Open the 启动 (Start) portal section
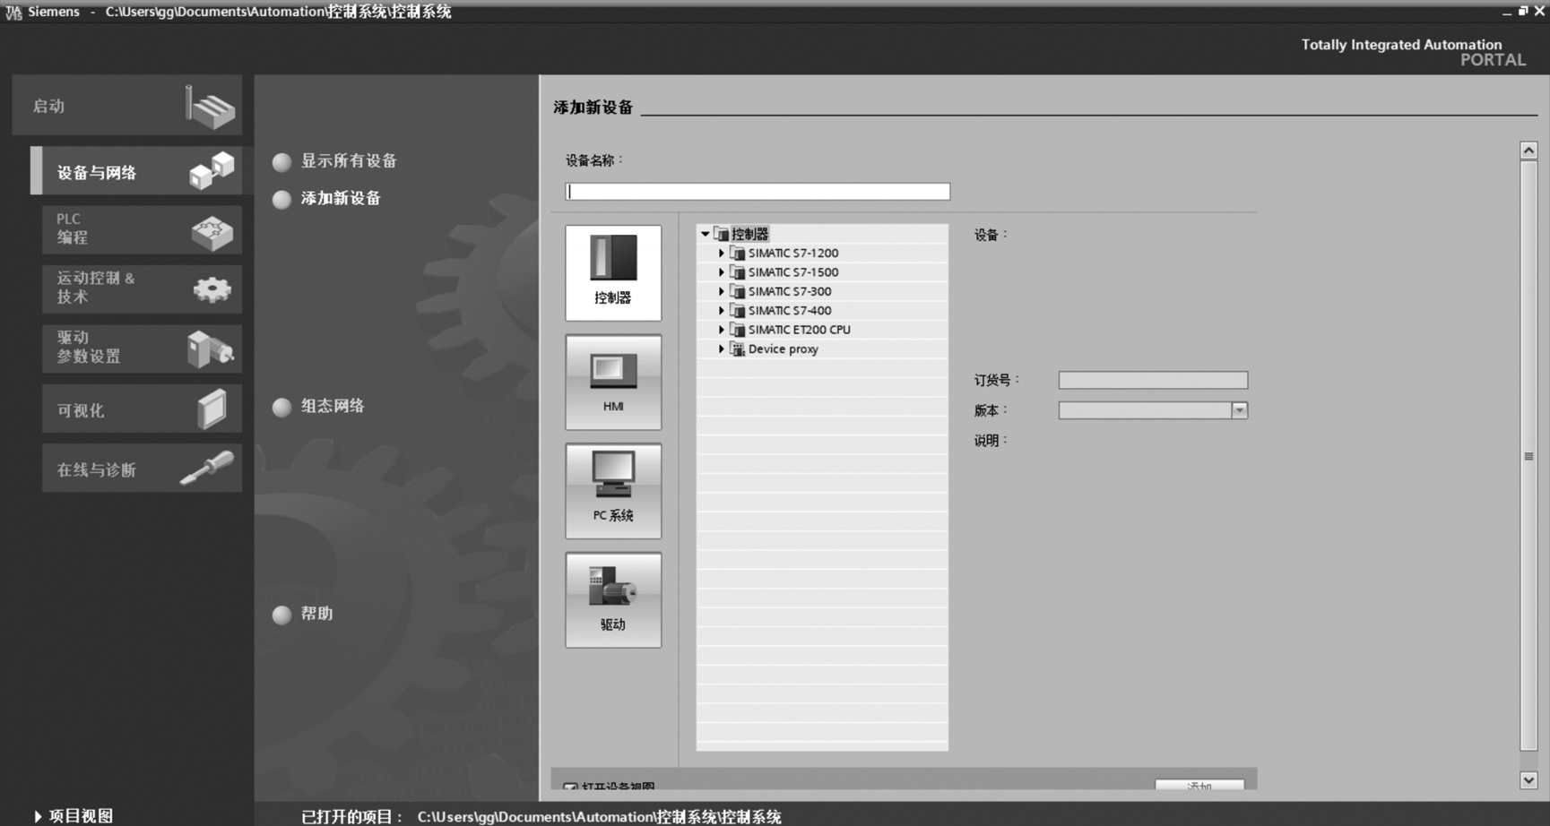Screen dimensions: 1550x826 [127, 106]
